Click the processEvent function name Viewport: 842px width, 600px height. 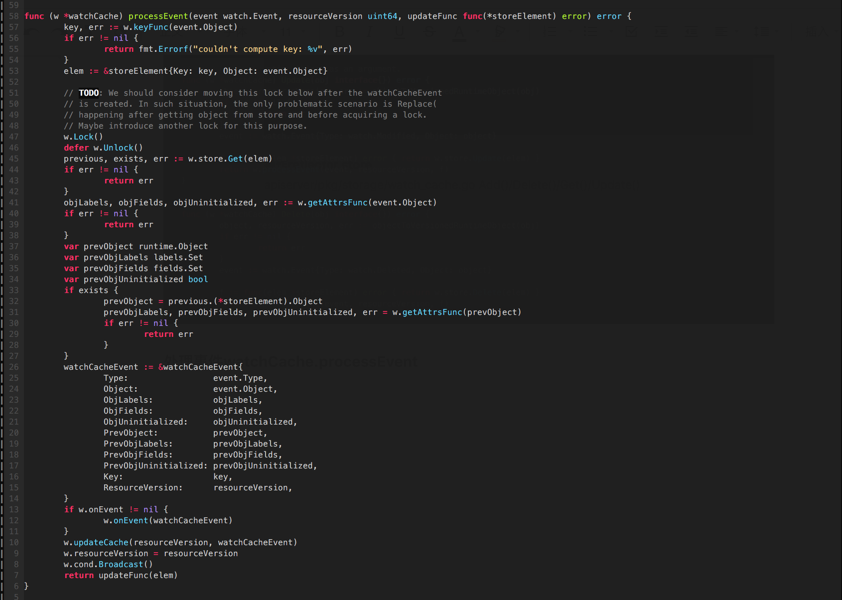pos(158,16)
